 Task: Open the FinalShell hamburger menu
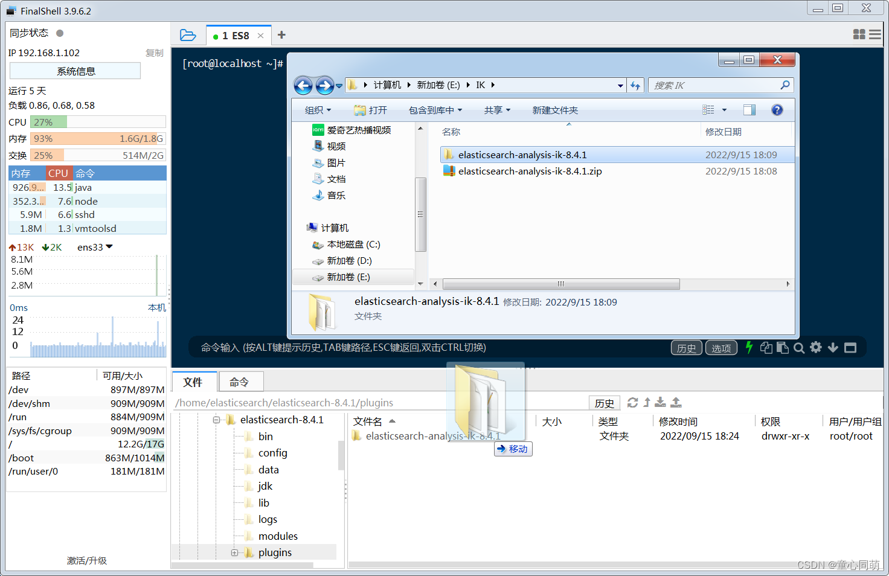click(x=875, y=34)
